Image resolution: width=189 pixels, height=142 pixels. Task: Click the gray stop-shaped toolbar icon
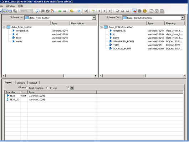point(139,11)
